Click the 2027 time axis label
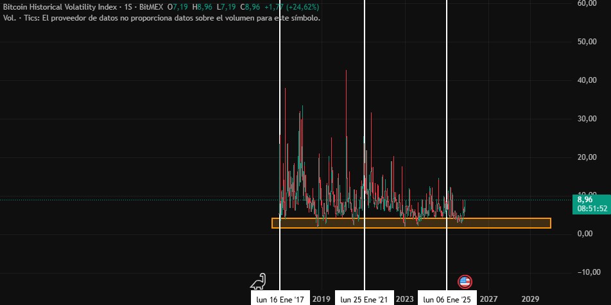 (488, 299)
